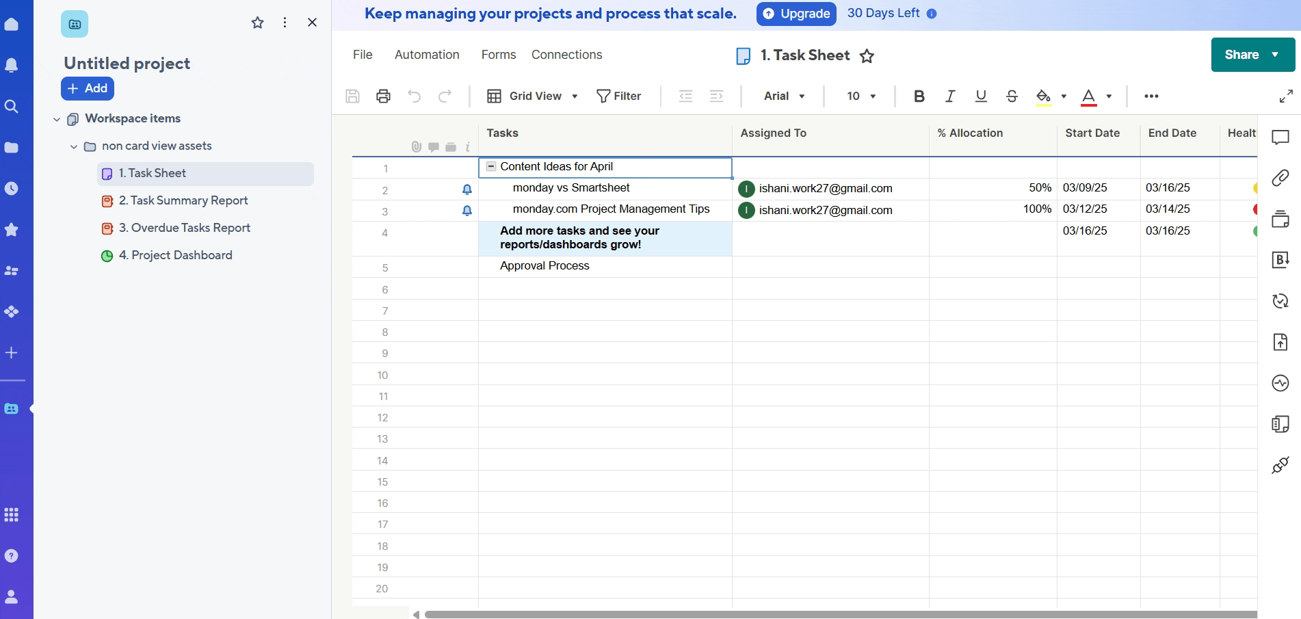This screenshot has width=1301, height=619.
Task: Toggle strikethrough formatting
Action: (x=1011, y=96)
